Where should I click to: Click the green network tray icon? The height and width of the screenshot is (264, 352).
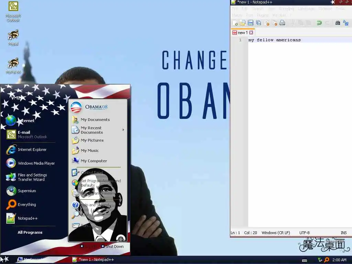tap(320, 260)
